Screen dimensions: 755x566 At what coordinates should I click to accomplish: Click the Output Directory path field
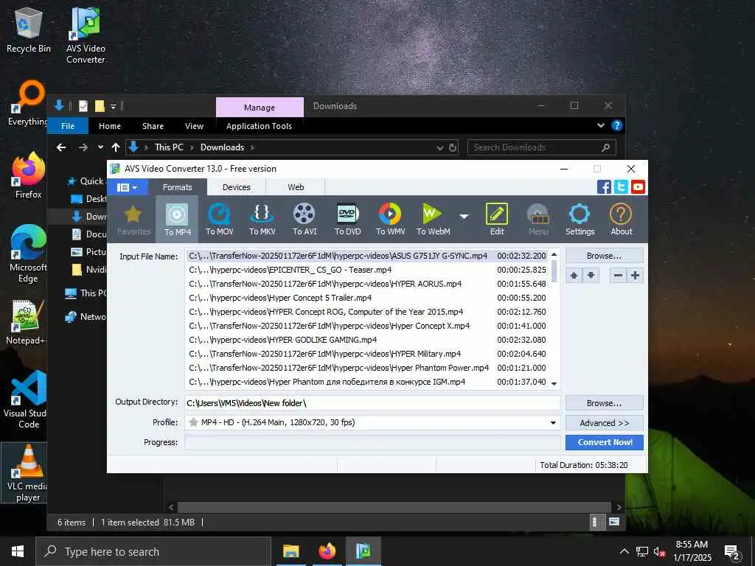pos(372,403)
